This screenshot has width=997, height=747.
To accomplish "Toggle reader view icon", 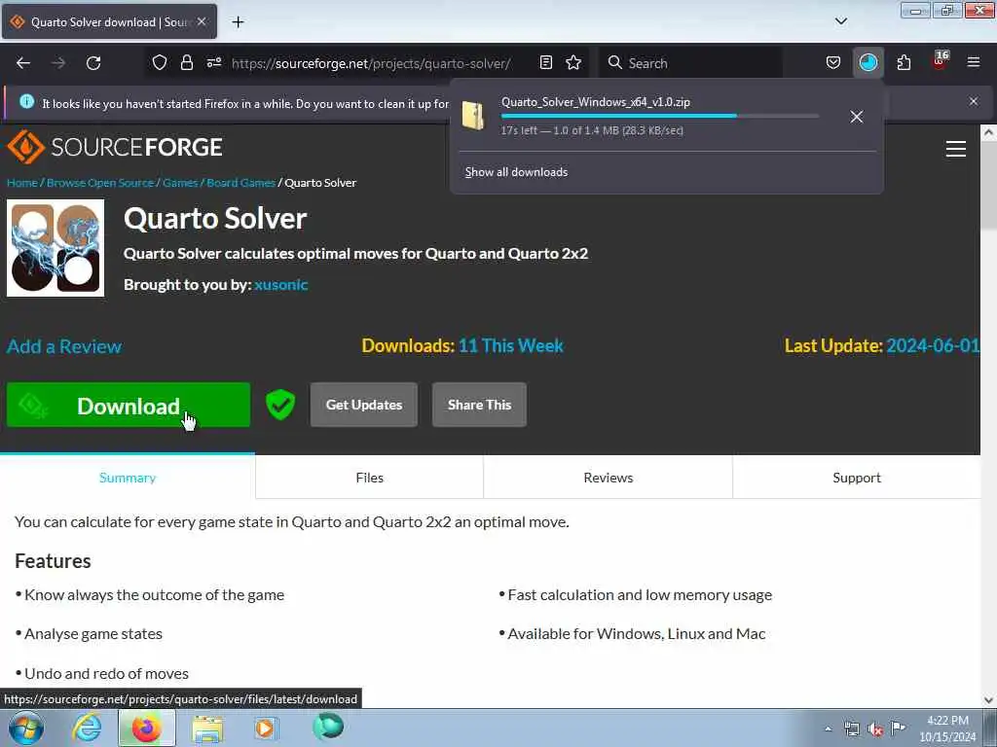I will [x=545, y=62].
